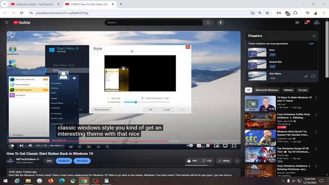Skip to the next video
This screenshot has height=185, width=329.
coord(22,145)
